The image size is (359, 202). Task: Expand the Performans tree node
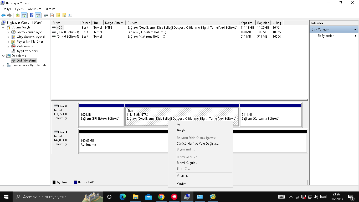click(x=8, y=46)
